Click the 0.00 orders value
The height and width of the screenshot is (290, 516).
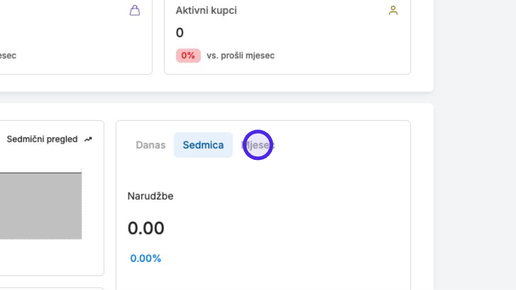[146, 228]
